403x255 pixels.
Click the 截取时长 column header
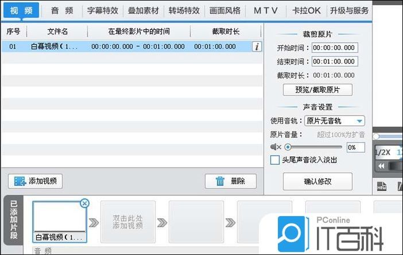[x=226, y=32]
